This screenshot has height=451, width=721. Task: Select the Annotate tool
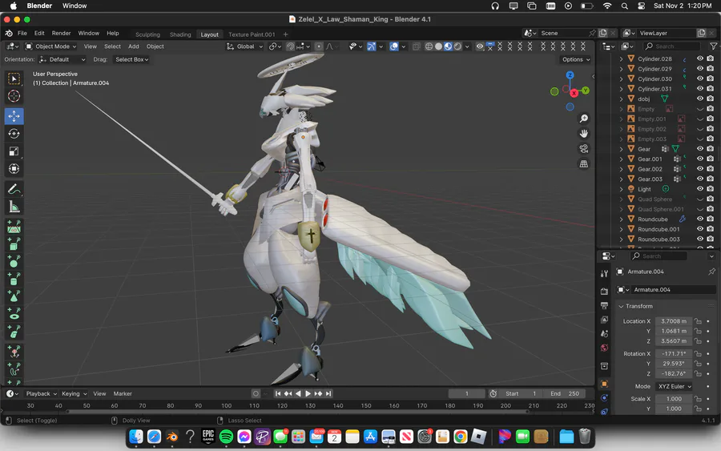click(x=14, y=189)
